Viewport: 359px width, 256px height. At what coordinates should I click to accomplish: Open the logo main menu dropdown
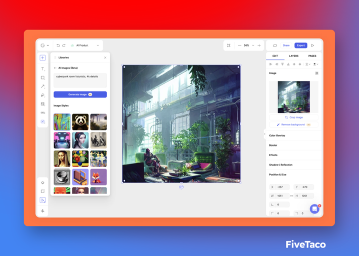(x=45, y=45)
